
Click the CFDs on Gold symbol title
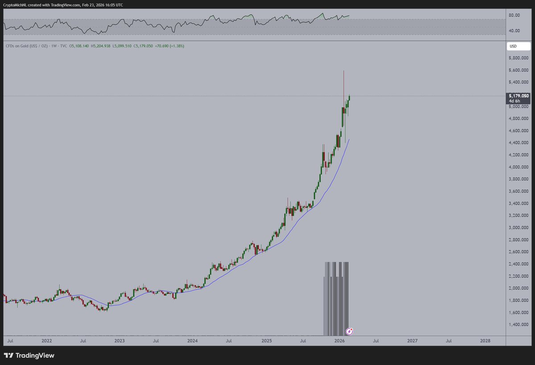point(27,46)
